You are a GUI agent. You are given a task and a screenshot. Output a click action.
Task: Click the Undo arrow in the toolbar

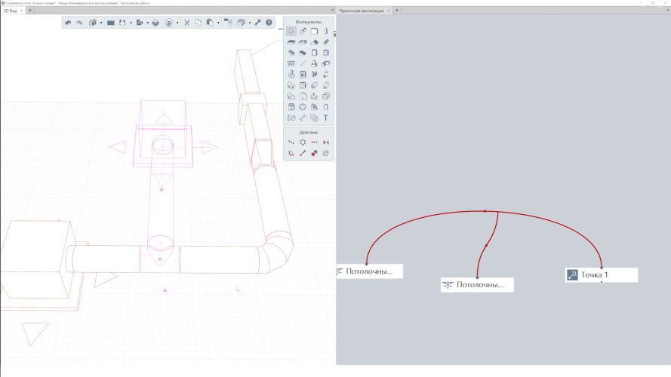pos(68,23)
